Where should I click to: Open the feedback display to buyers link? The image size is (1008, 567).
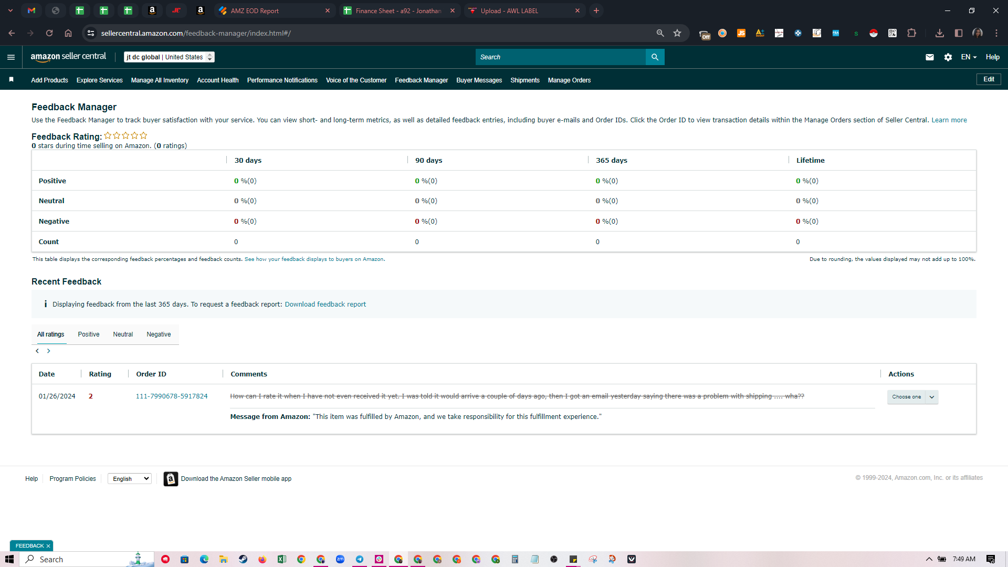tap(314, 259)
